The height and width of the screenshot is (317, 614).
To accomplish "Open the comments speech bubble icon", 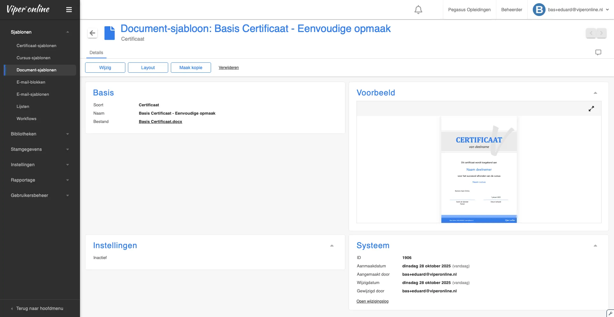I will point(598,53).
